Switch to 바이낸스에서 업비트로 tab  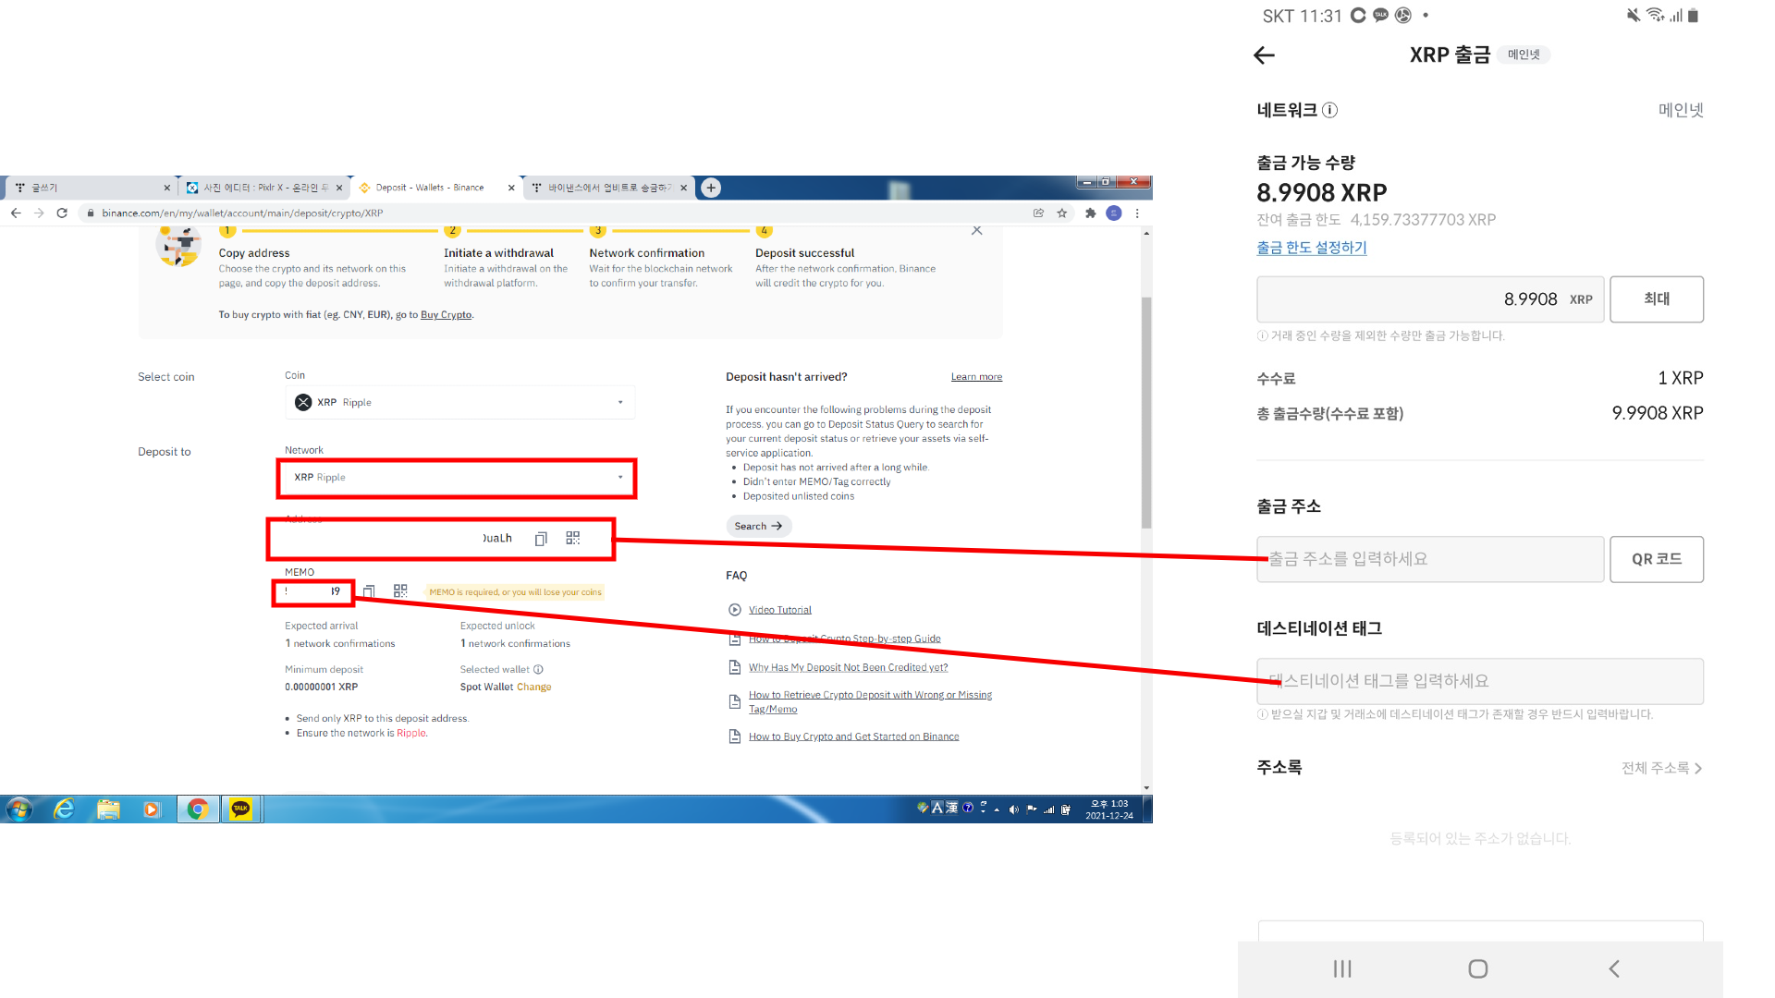(x=608, y=188)
